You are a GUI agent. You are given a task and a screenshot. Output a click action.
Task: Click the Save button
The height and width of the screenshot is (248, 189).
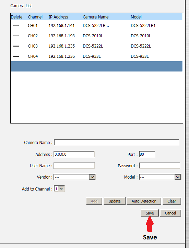point(150,213)
